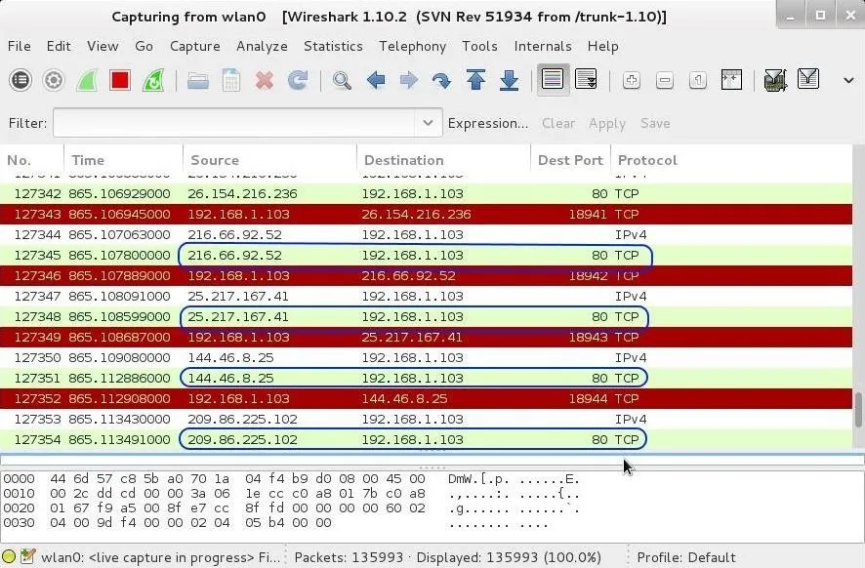865x568 pixels.
Task: Click hex dump line 0010 in bytes pane
Action: coord(291,493)
